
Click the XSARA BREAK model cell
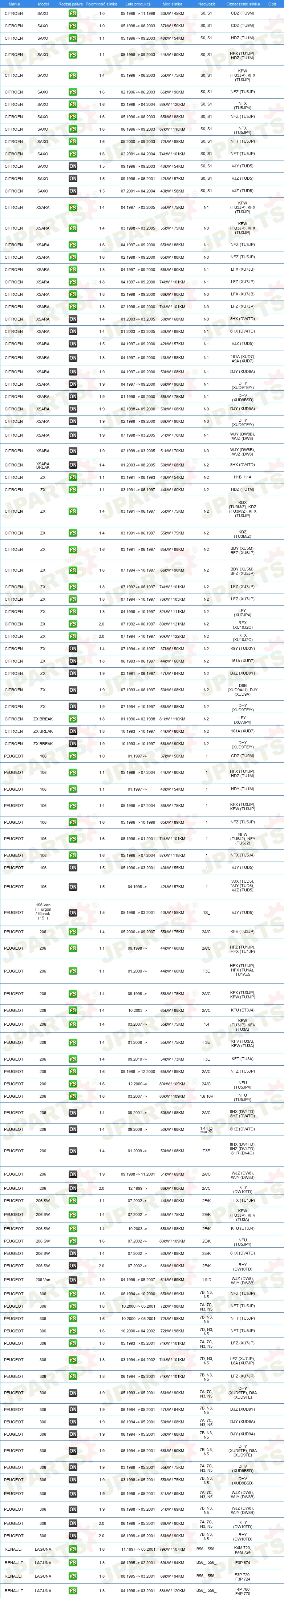click(x=43, y=465)
